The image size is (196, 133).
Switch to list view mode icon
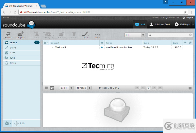pyautogui.click(x=46, y=88)
